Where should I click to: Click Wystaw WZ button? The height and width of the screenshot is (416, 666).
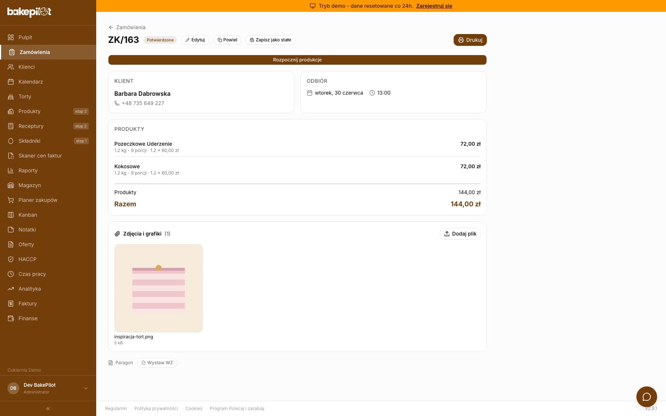pos(157,363)
